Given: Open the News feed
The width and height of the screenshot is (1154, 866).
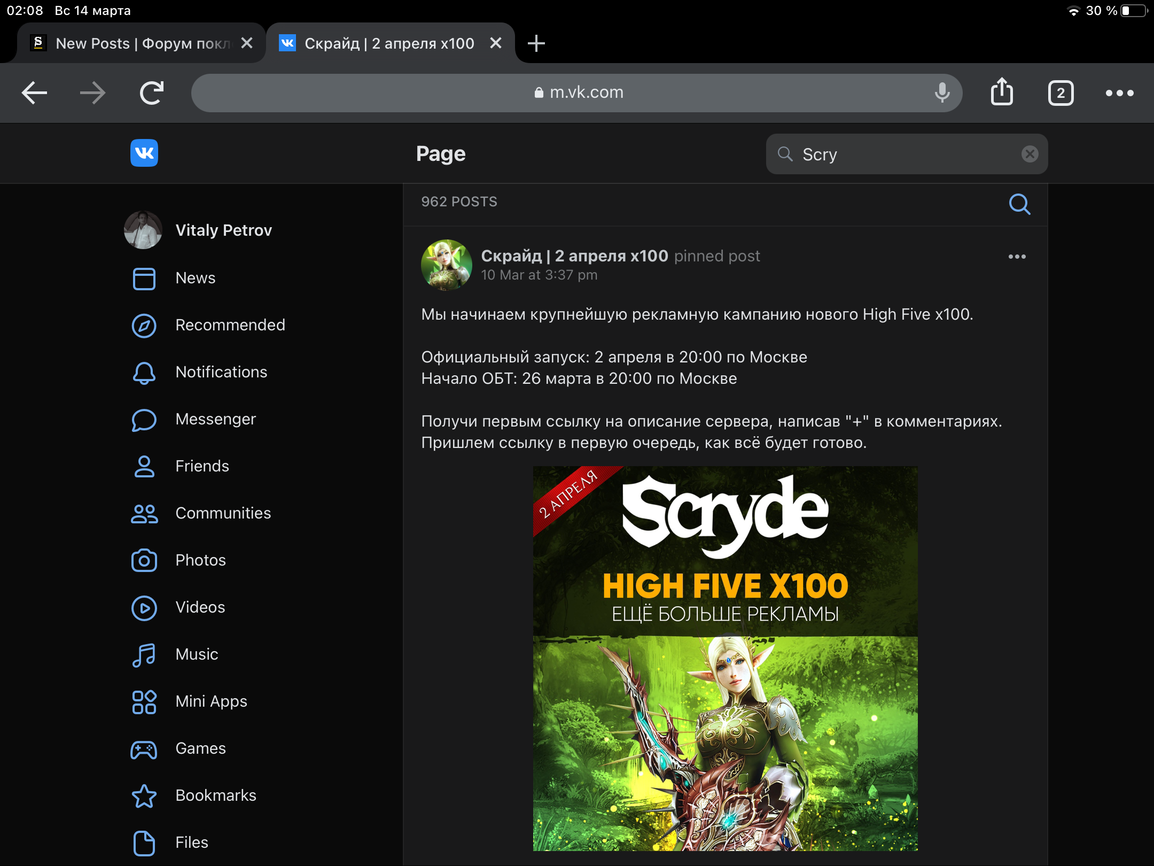Looking at the screenshot, I should pos(196,278).
